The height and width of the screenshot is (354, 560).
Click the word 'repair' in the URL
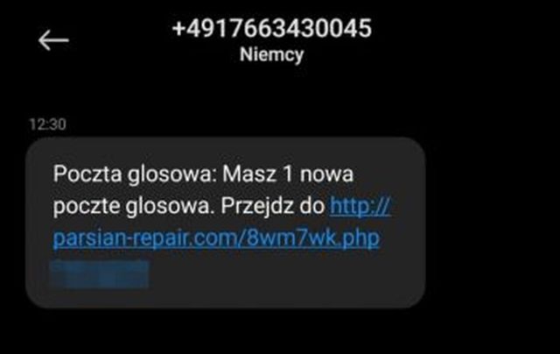click(161, 239)
